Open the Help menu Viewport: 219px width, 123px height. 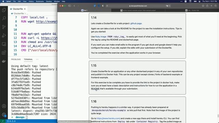click(x=63, y=1)
